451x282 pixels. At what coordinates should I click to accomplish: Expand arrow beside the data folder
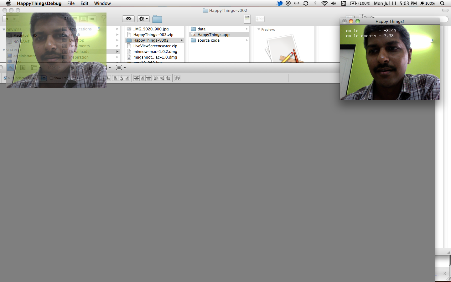(x=246, y=29)
